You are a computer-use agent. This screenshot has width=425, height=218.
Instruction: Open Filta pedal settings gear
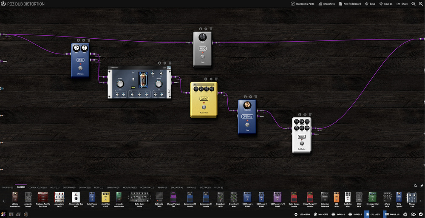pos(250,96)
